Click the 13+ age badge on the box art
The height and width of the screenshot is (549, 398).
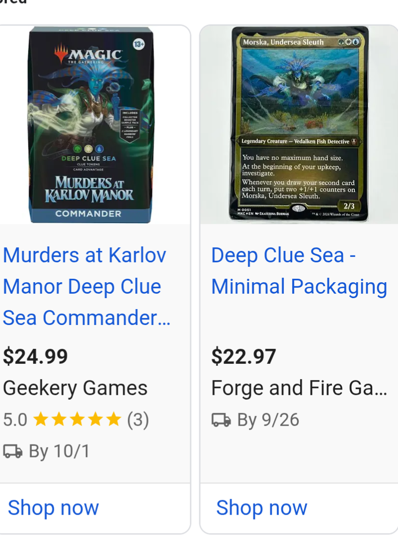click(x=139, y=44)
